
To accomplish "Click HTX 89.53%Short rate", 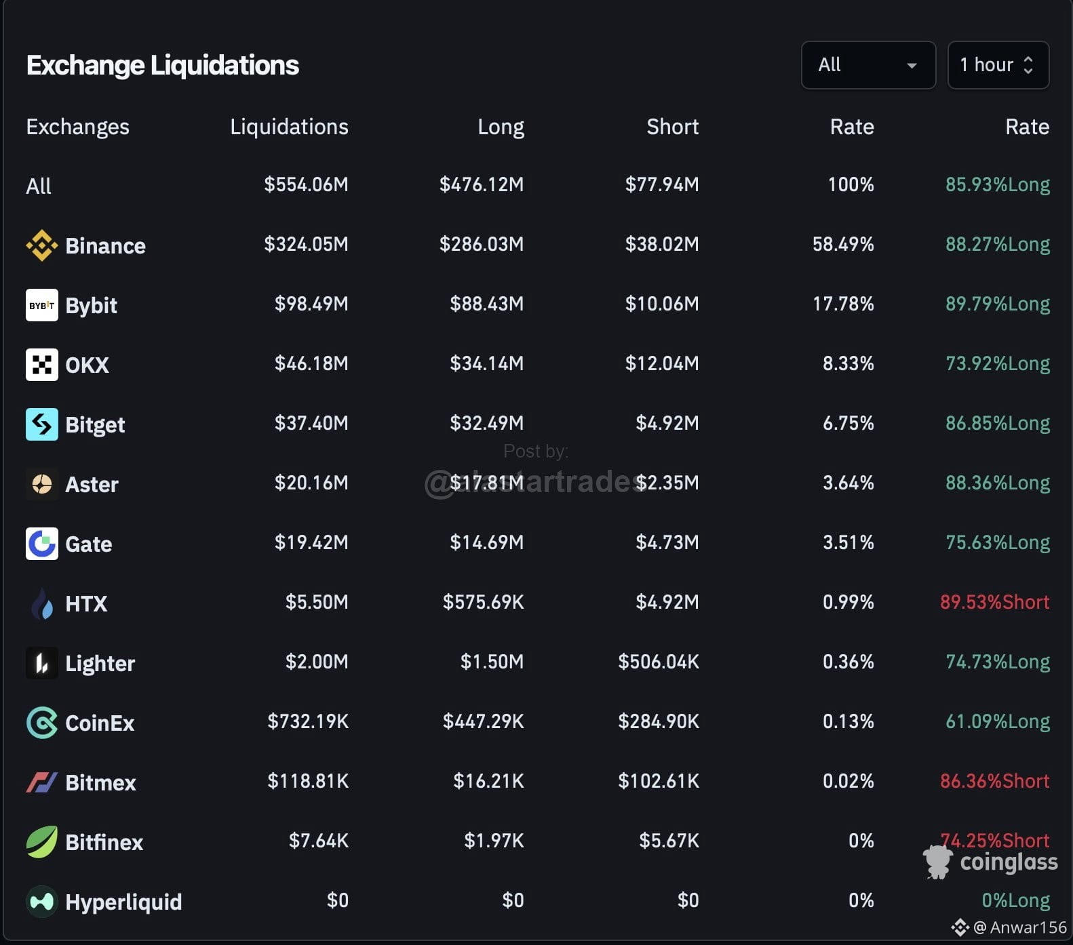I will pos(995,602).
